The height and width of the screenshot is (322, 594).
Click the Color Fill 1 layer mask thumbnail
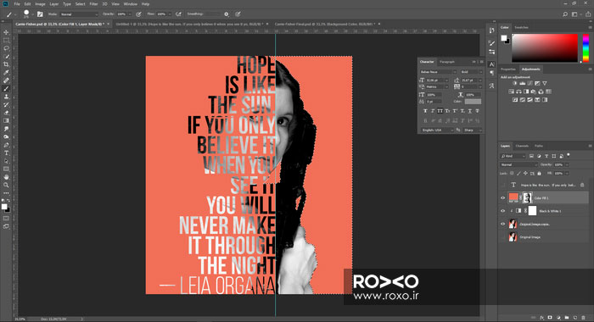(527, 197)
